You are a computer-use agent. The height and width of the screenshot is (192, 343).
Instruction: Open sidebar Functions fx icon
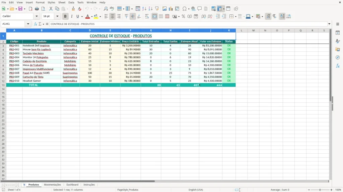point(338,66)
